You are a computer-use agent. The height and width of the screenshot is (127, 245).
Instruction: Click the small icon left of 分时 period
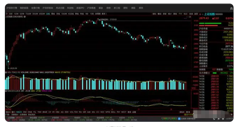coord(7,14)
